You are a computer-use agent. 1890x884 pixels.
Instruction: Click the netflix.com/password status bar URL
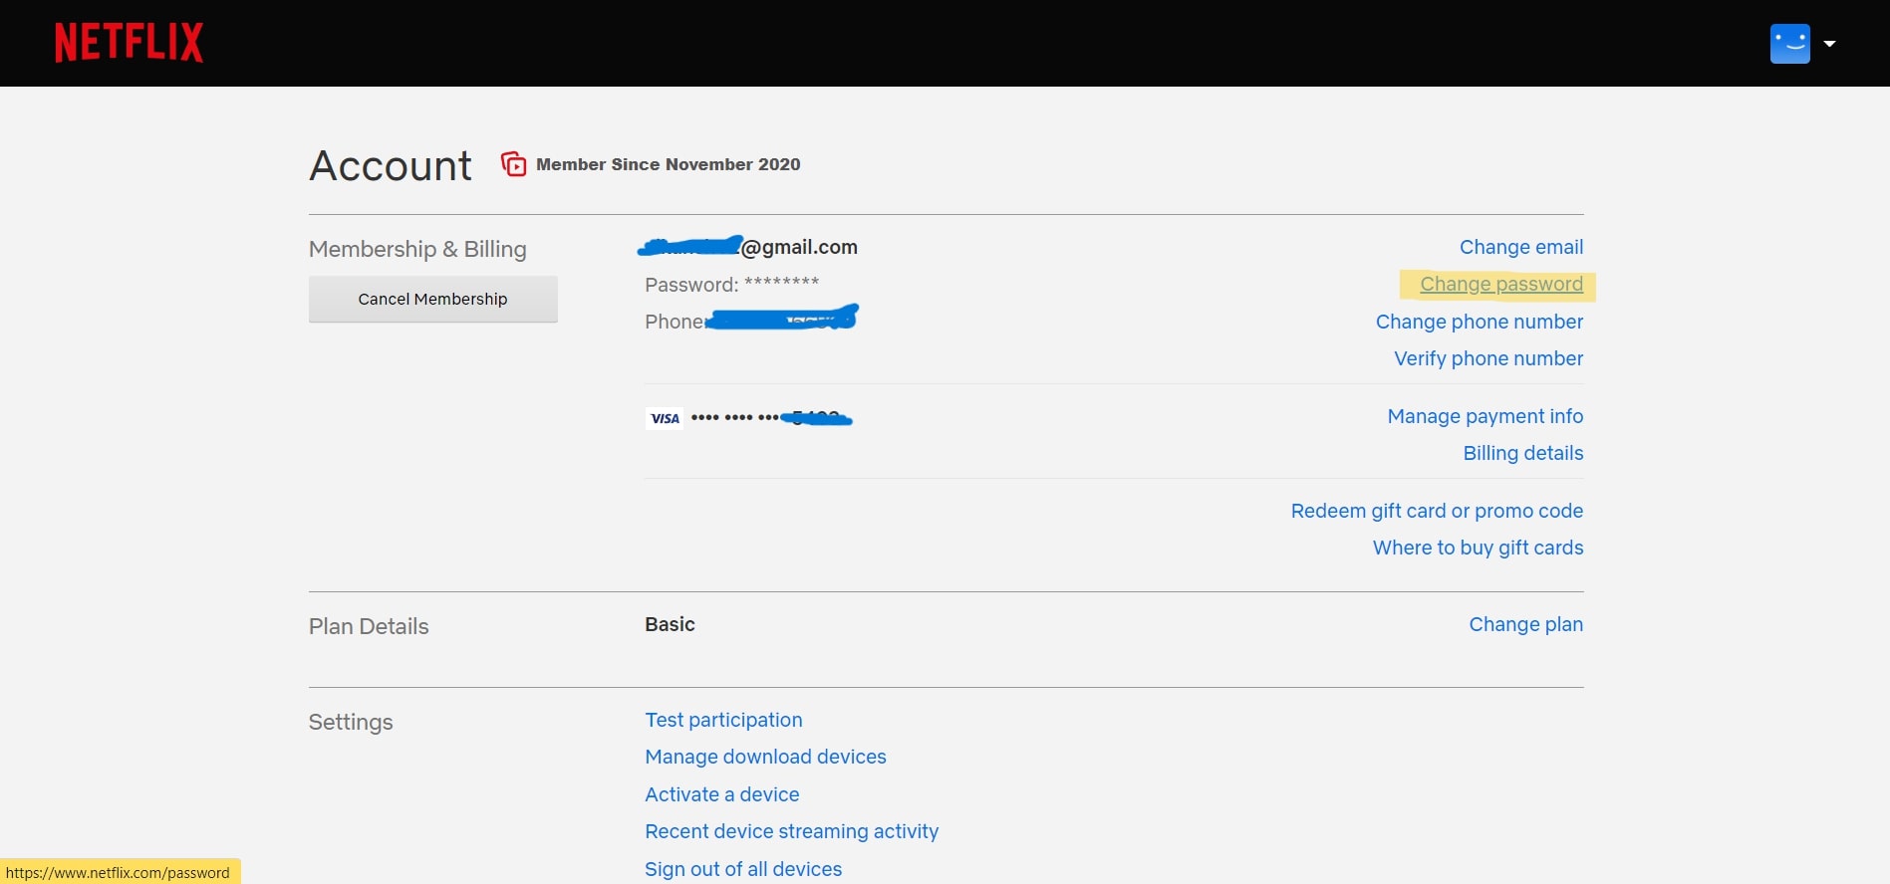coord(118,873)
